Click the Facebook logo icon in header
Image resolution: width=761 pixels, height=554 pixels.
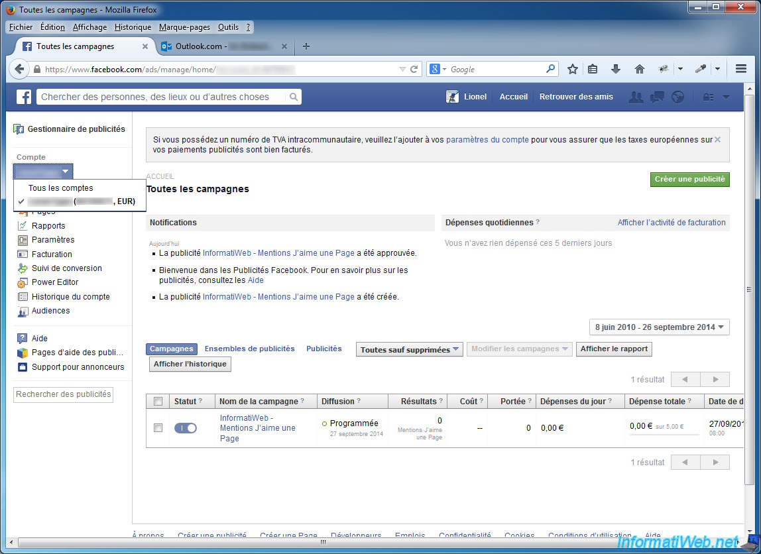tap(24, 97)
